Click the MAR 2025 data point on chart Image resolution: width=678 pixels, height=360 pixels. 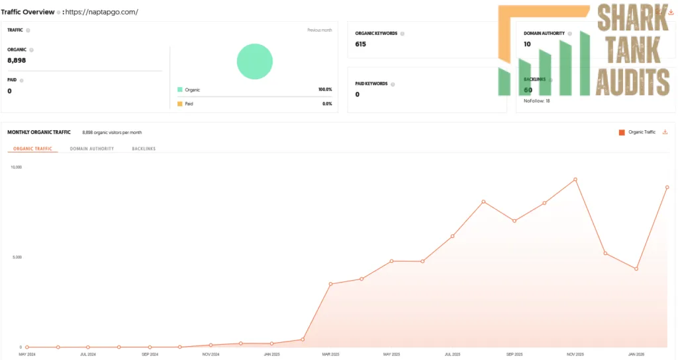331,283
